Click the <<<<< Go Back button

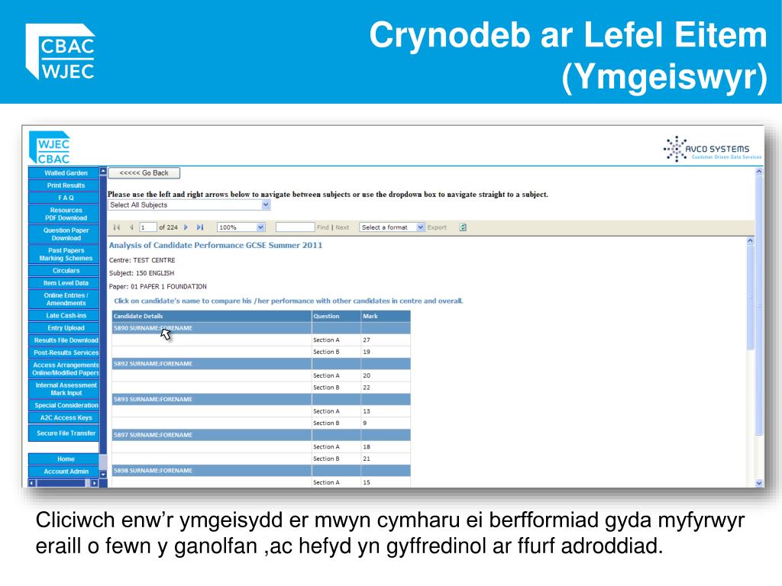tap(144, 173)
